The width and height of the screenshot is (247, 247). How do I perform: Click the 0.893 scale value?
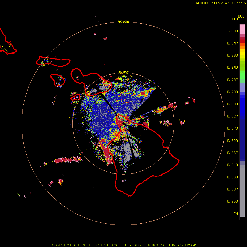[x=232, y=55]
